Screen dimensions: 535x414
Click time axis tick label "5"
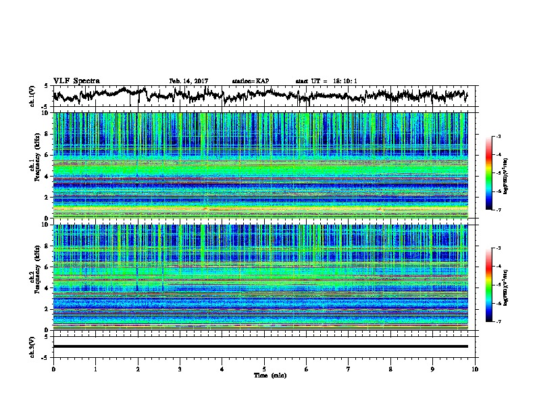pyautogui.click(x=264, y=369)
